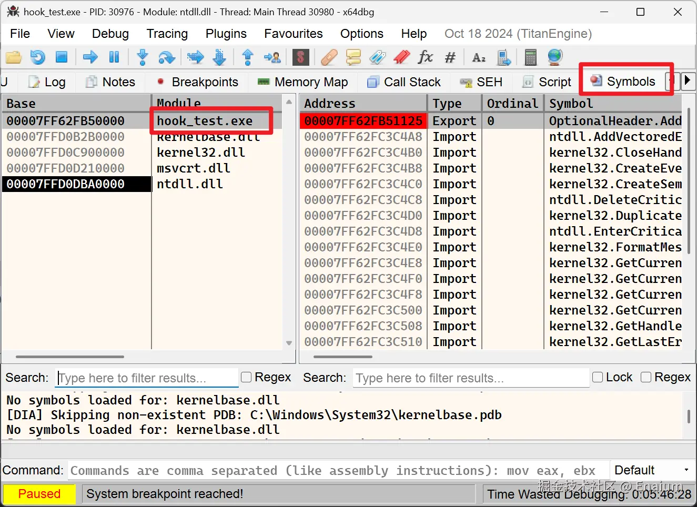697x507 pixels.
Task: Open the Help menu
Action: (414, 34)
